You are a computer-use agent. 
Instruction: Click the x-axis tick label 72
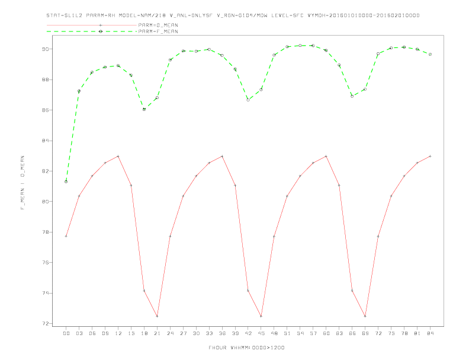[x=378, y=333]
